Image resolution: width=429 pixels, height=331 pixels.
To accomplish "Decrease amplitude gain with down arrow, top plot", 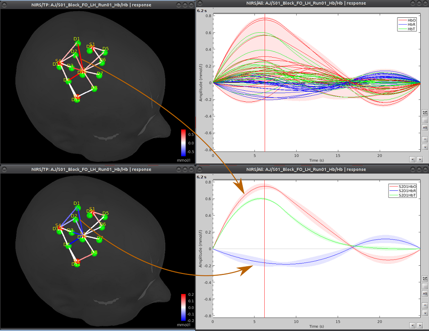I will 424,147.
